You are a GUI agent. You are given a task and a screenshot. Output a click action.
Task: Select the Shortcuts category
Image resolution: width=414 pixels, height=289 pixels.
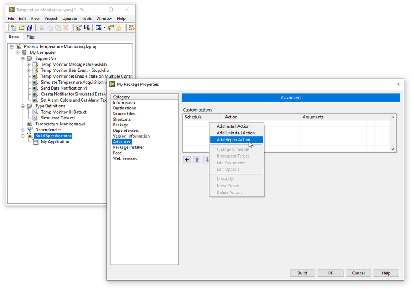pos(121,119)
